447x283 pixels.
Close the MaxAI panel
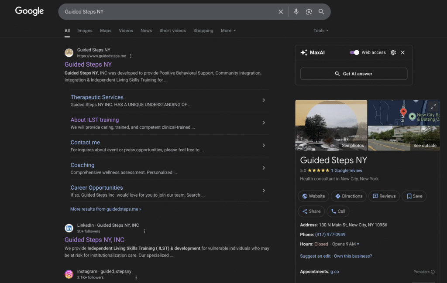tap(402, 52)
